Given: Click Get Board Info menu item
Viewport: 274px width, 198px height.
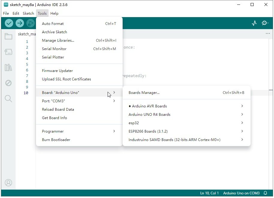Looking at the screenshot, I should click(x=79, y=118).
